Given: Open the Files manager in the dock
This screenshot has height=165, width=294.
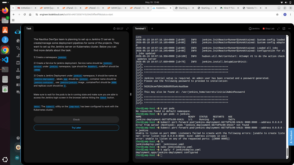Looking at the screenshot, I should pos(5,20).
